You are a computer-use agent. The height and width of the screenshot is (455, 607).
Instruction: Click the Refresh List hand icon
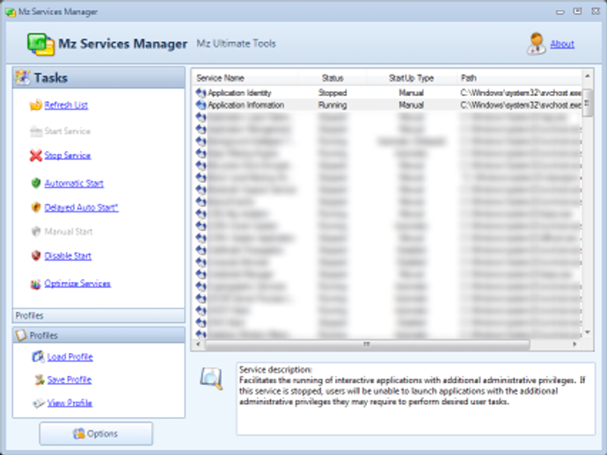(35, 105)
